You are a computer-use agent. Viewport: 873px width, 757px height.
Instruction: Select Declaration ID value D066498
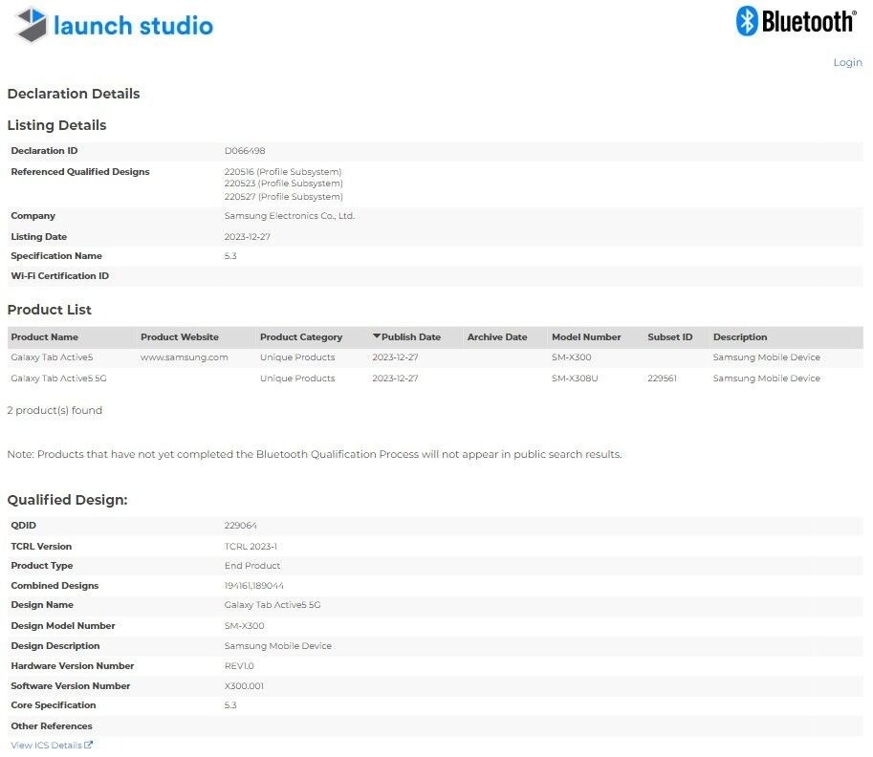pyautogui.click(x=245, y=151)
